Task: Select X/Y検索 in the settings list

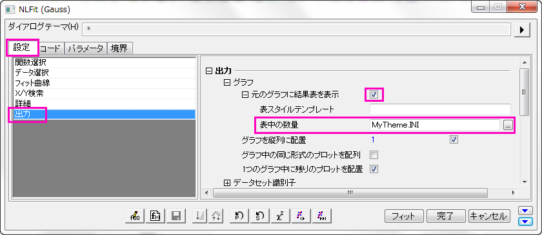Action: [x=104, y=93]
